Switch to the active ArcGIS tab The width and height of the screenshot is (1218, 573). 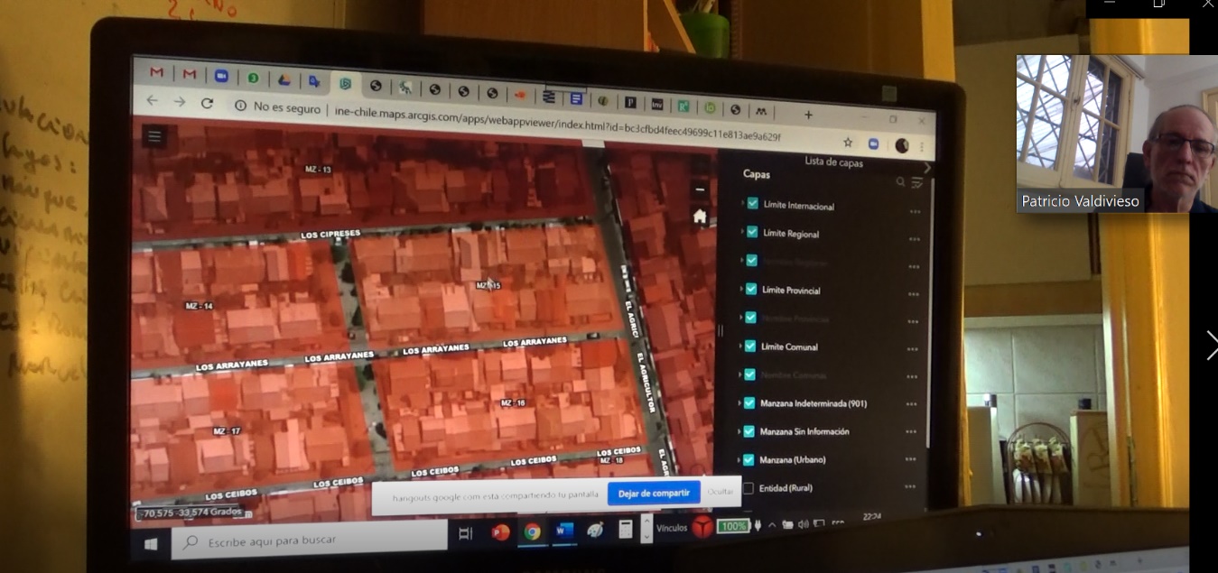[x=346, y=84]
